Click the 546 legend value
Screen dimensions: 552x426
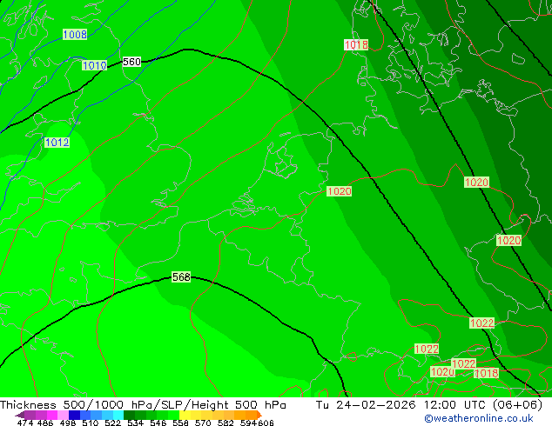point(158,423)
